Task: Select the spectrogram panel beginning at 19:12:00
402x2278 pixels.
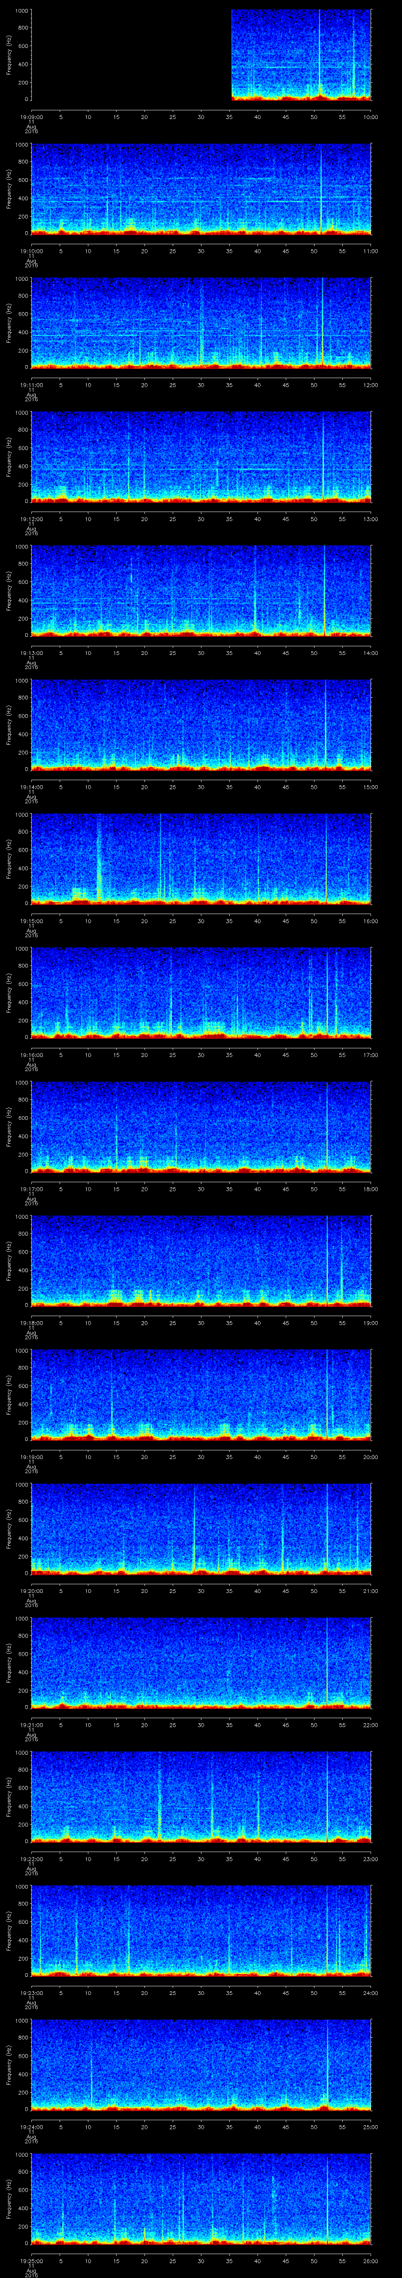Action: (x=201, y=456)
